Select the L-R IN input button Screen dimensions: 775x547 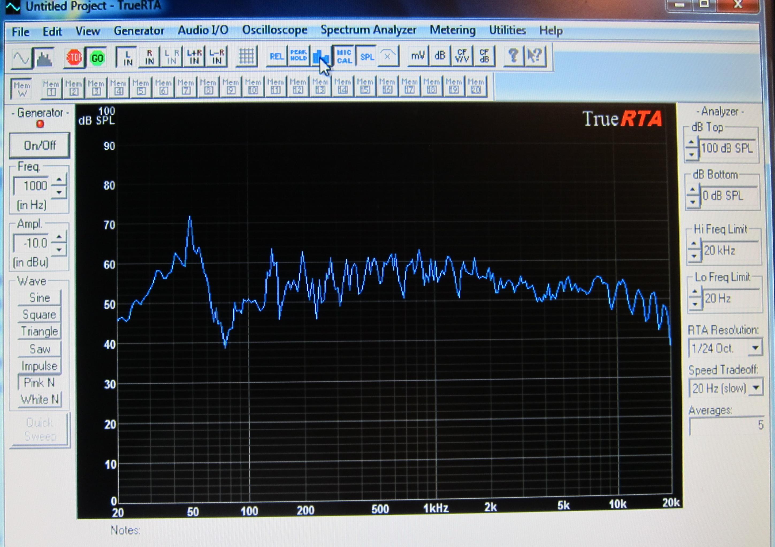[x=217, y=57]
